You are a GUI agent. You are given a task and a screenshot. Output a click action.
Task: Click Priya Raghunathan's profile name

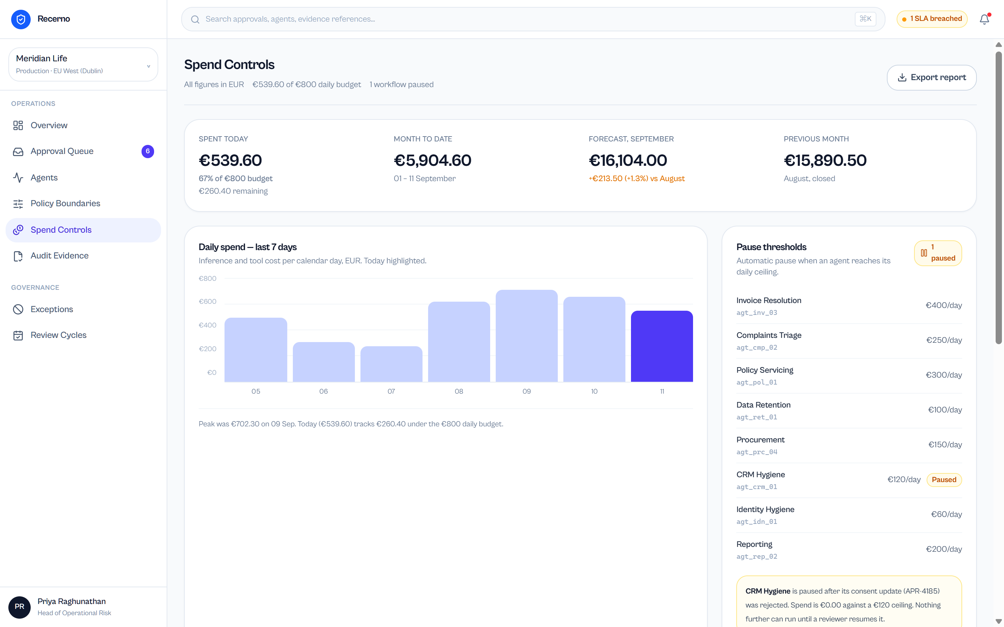click(71, 601)
